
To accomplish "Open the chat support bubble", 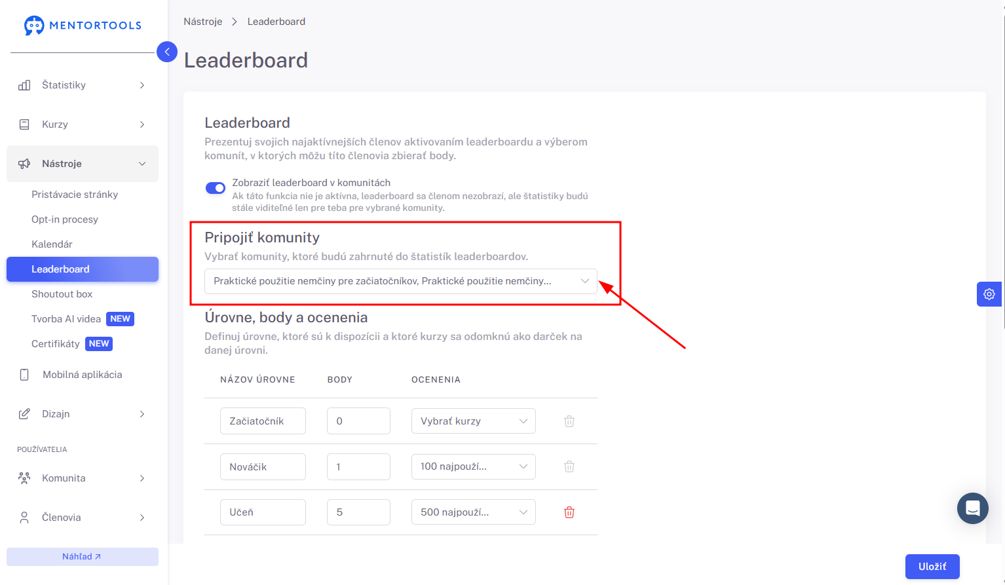I will click(x=973, y=508).
